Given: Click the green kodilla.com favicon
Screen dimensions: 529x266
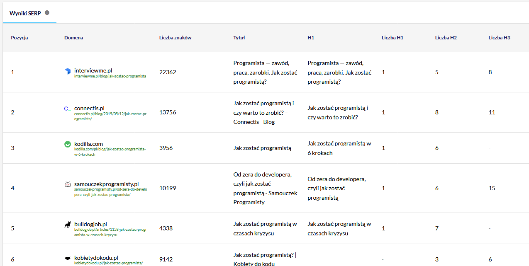Looking at the screenshot, I should (x=68, y=144).
